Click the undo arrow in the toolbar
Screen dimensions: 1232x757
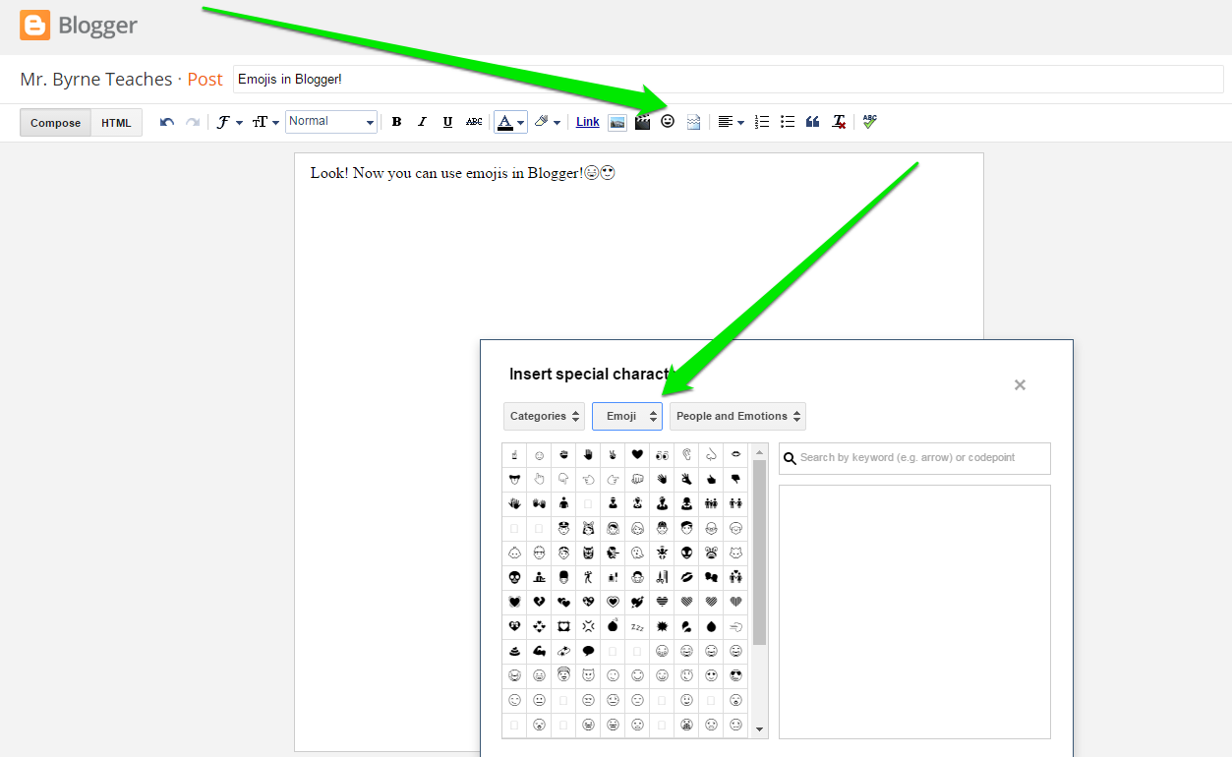[x=167, y=122]
